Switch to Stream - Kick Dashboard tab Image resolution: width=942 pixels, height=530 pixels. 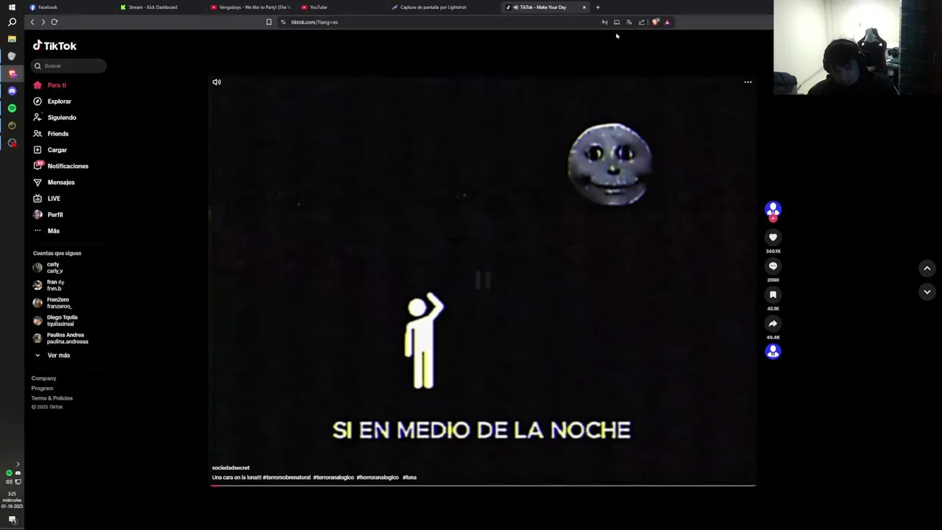tap(160, 7)
